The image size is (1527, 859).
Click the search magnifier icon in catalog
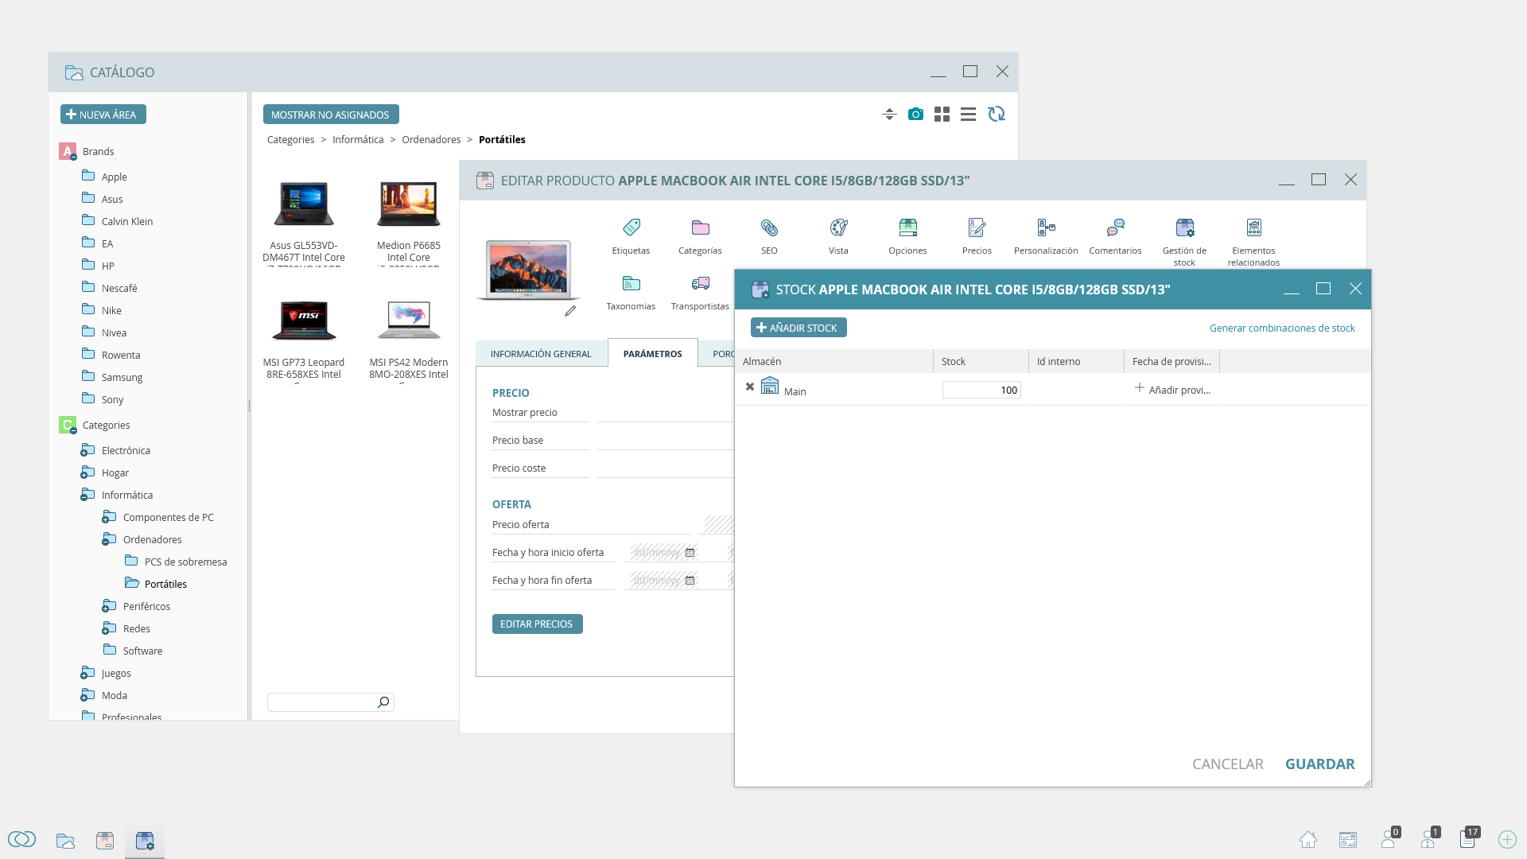click(x=383, y=702)
